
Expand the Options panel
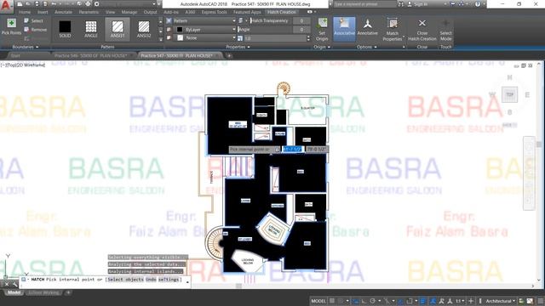pos(367,47)
